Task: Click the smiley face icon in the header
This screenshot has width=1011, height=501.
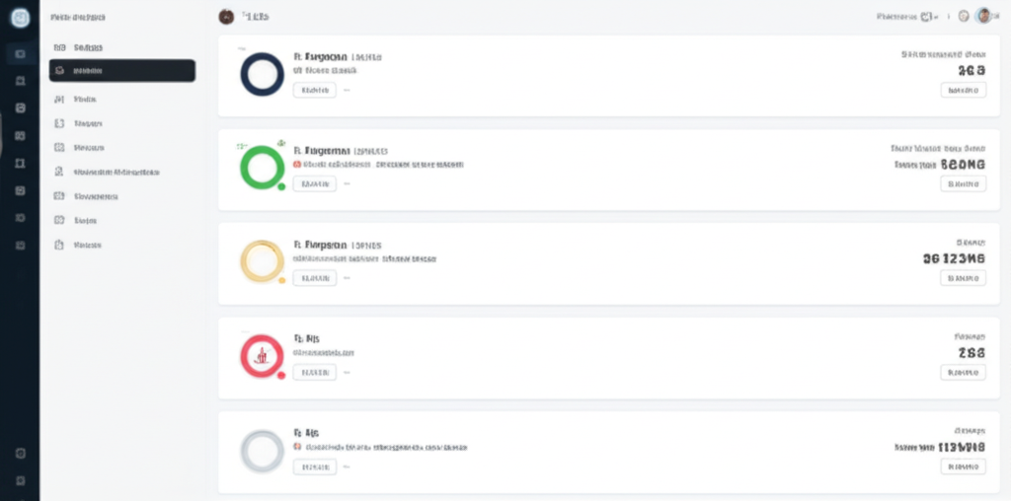Action: coord(964,17)
